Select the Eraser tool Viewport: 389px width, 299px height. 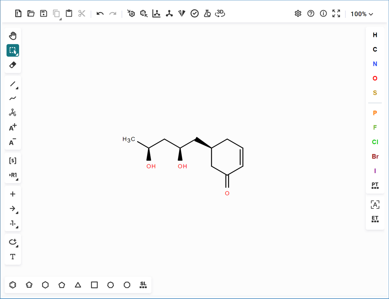13,65
